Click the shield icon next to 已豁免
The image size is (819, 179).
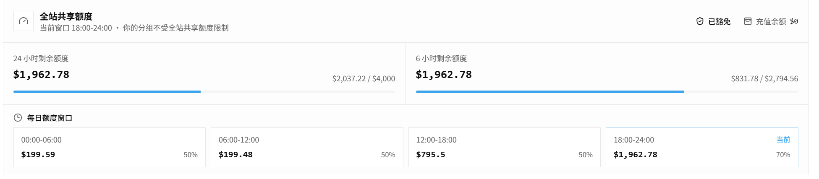tap(700, 21)
